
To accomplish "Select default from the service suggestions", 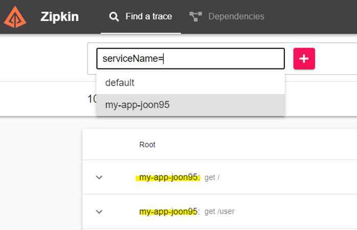I will [191, 83].
